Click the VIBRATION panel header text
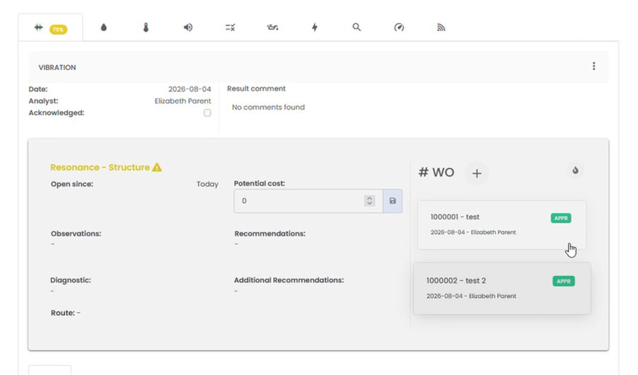The height and width of the screenshot is (375, 638). click(57, 68)
